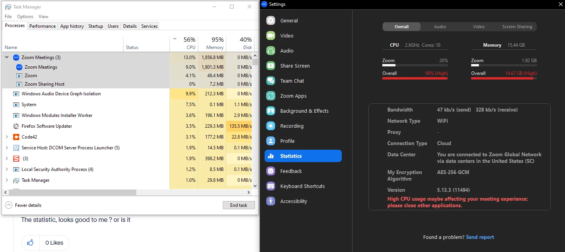Screen dimensions: 565x252
Task: Click the Task Manager process row icon
Action: [16, 180]
